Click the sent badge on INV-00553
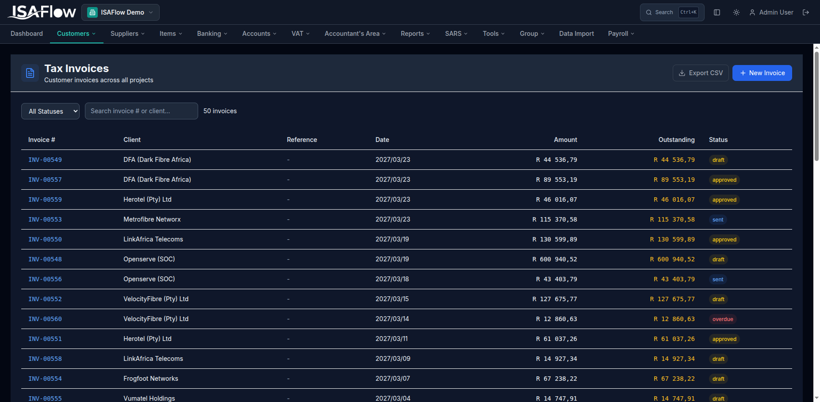Image resolution: width=820 pixels, height=402 pixels. [x=718, y=219]
